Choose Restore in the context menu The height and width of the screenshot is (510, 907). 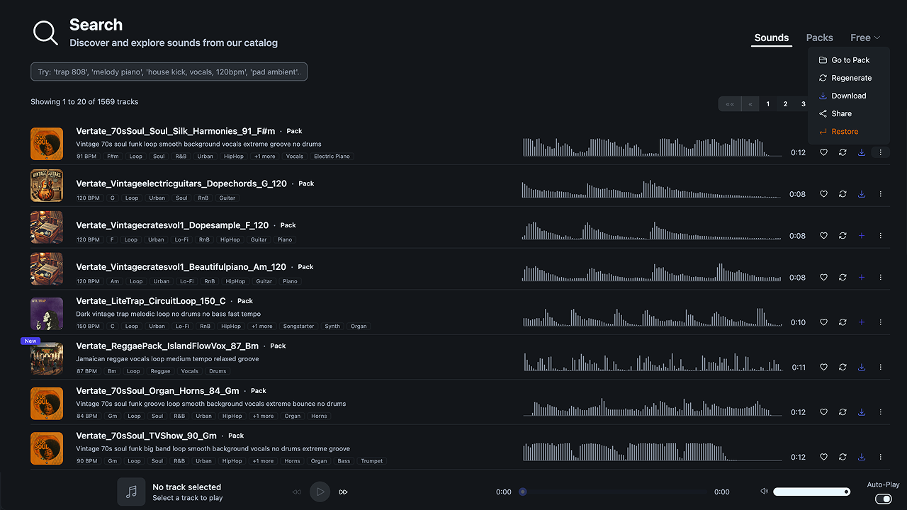844,132
